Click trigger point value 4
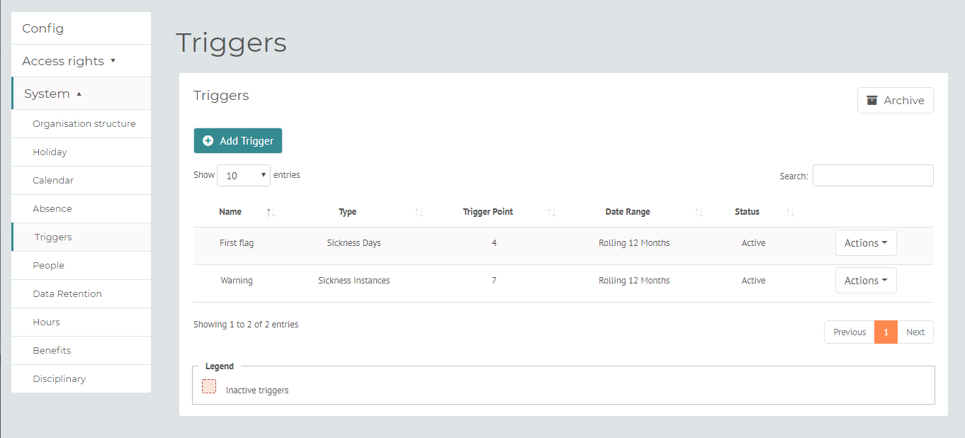This screenshot has width=965, height=438. tap(494, 243)
